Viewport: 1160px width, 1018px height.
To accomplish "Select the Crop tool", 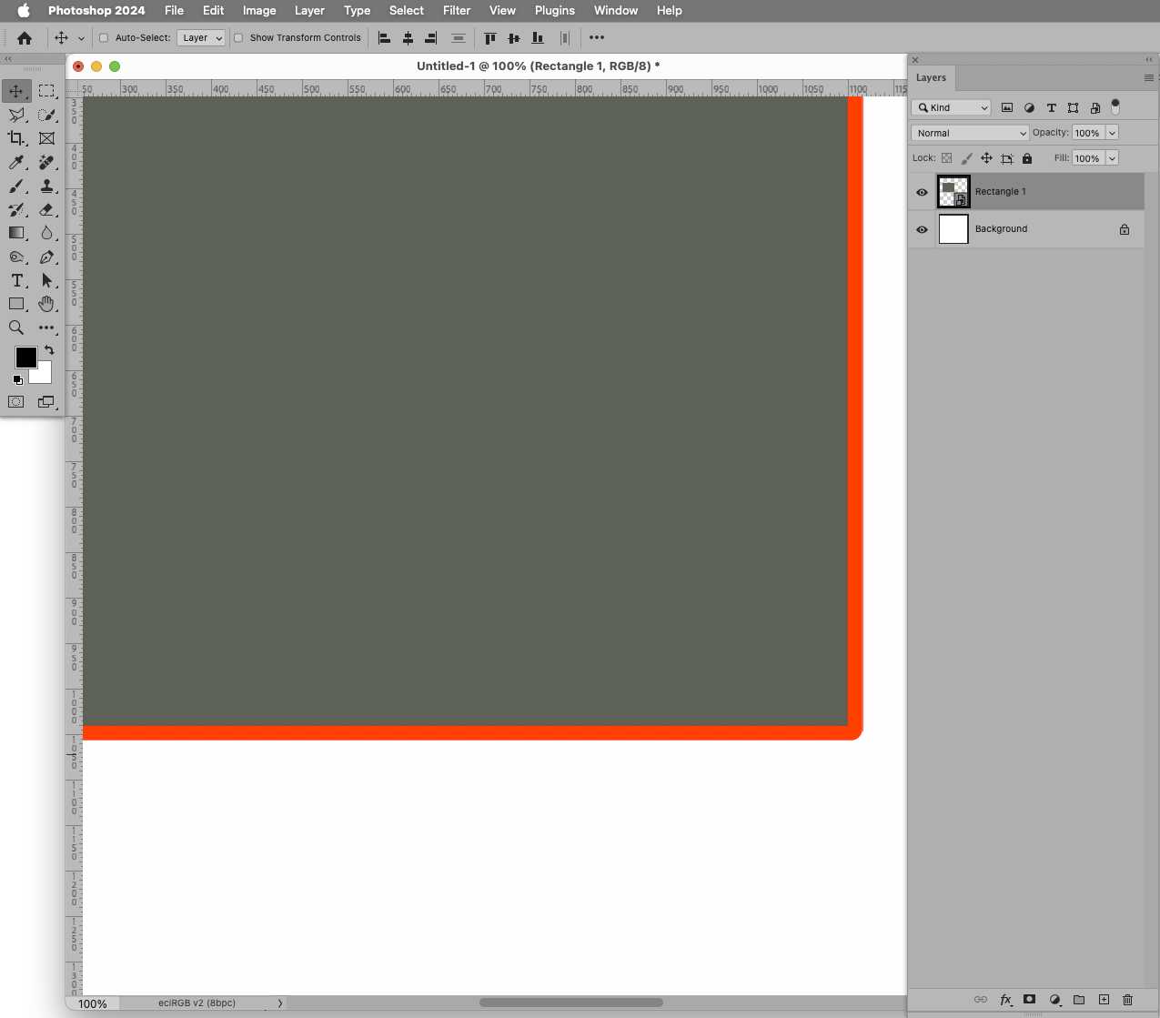I will [x=16, y=138].
